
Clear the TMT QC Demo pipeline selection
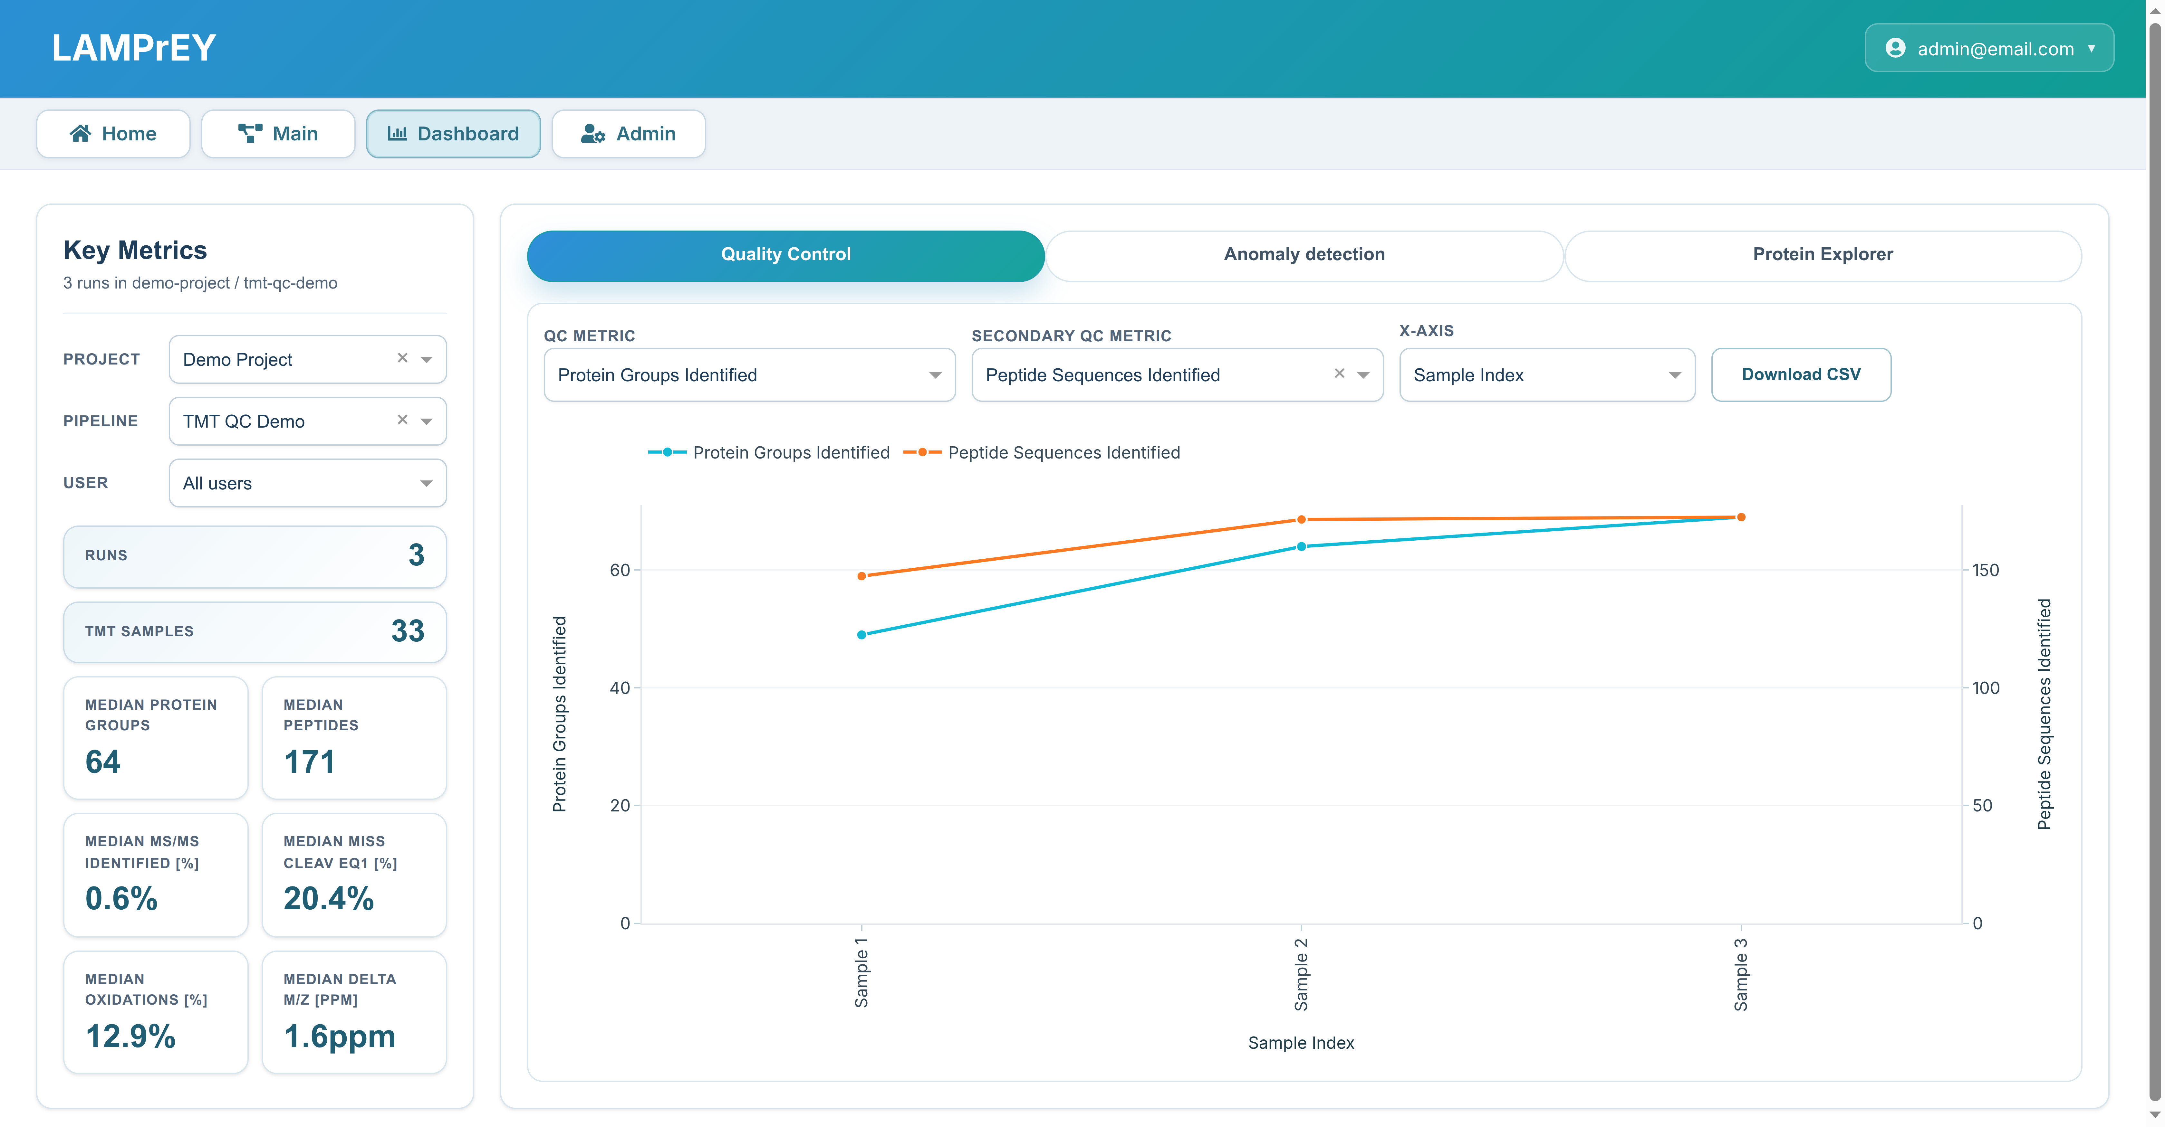[x=403, y=420]
